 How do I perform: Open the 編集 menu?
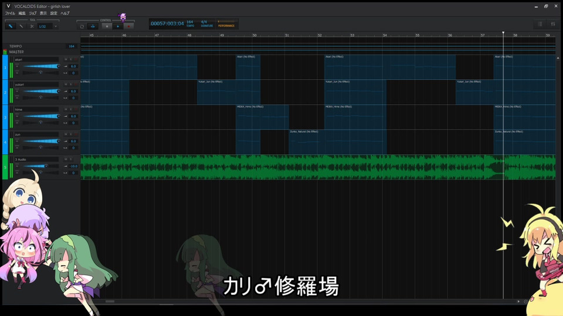tap(22, 13)
